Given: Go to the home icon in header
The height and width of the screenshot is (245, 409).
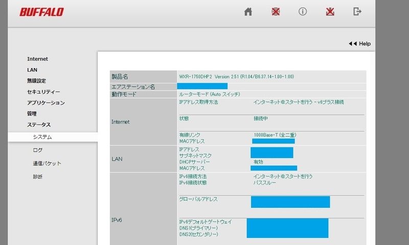Looking at the screenshot, I should 248,12.
